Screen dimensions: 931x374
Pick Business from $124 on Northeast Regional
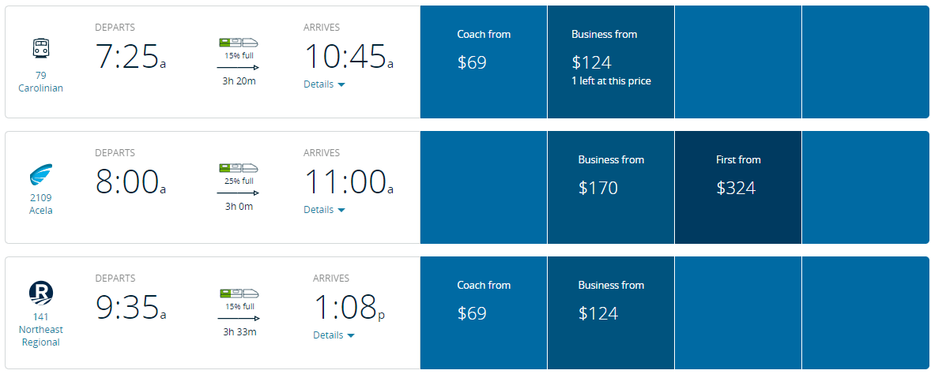(610, 313)
